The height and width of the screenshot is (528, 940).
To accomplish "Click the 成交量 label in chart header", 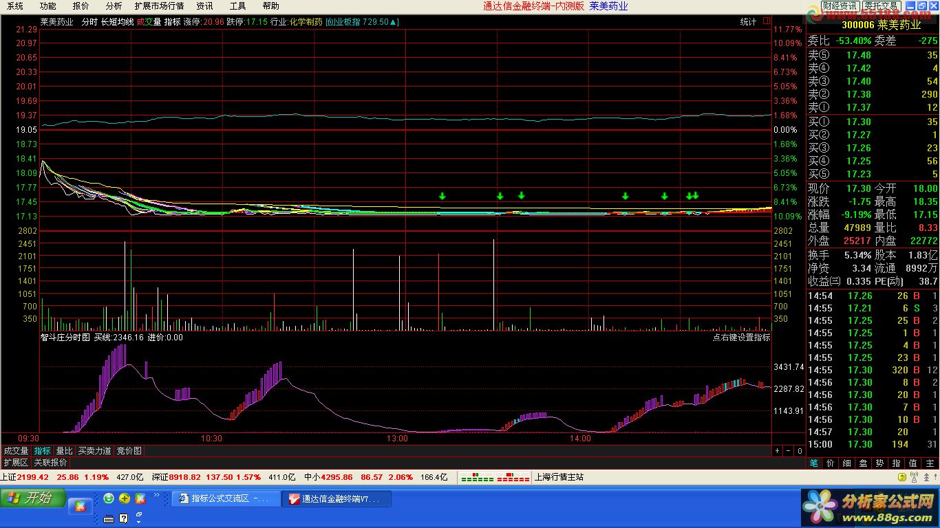I will click(x=149, y=22).
